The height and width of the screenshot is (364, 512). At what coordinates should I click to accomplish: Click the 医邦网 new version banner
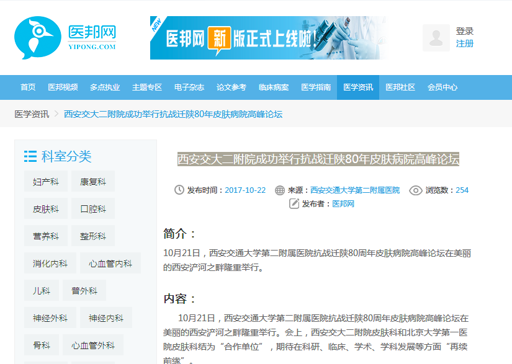268,38
